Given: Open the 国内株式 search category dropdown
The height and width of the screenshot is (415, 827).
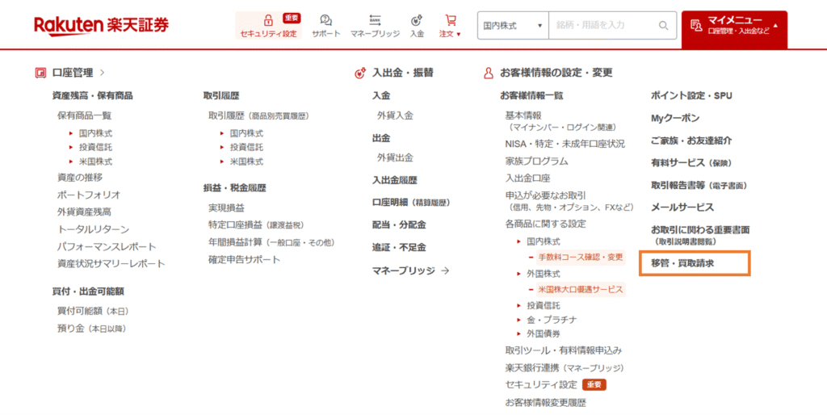Looking at the screenshot, I should coord(512,26).
